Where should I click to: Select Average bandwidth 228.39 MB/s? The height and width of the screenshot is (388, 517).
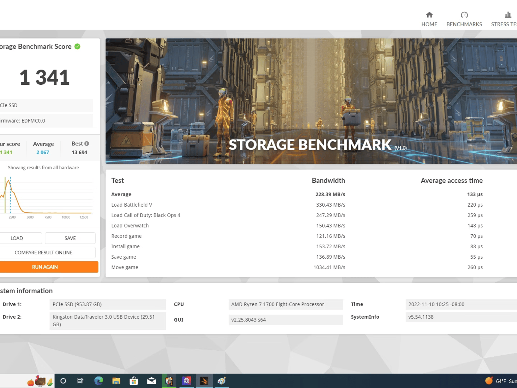[x=330, y=194]
